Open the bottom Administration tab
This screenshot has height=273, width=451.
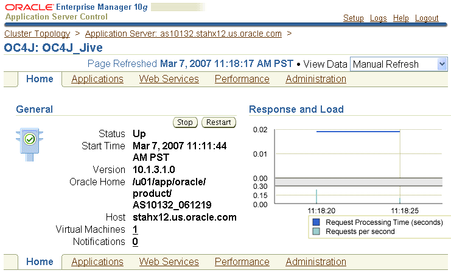pos(316,261)
